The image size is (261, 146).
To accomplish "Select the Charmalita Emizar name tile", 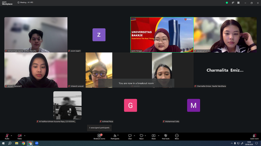I will coord(225,70).
